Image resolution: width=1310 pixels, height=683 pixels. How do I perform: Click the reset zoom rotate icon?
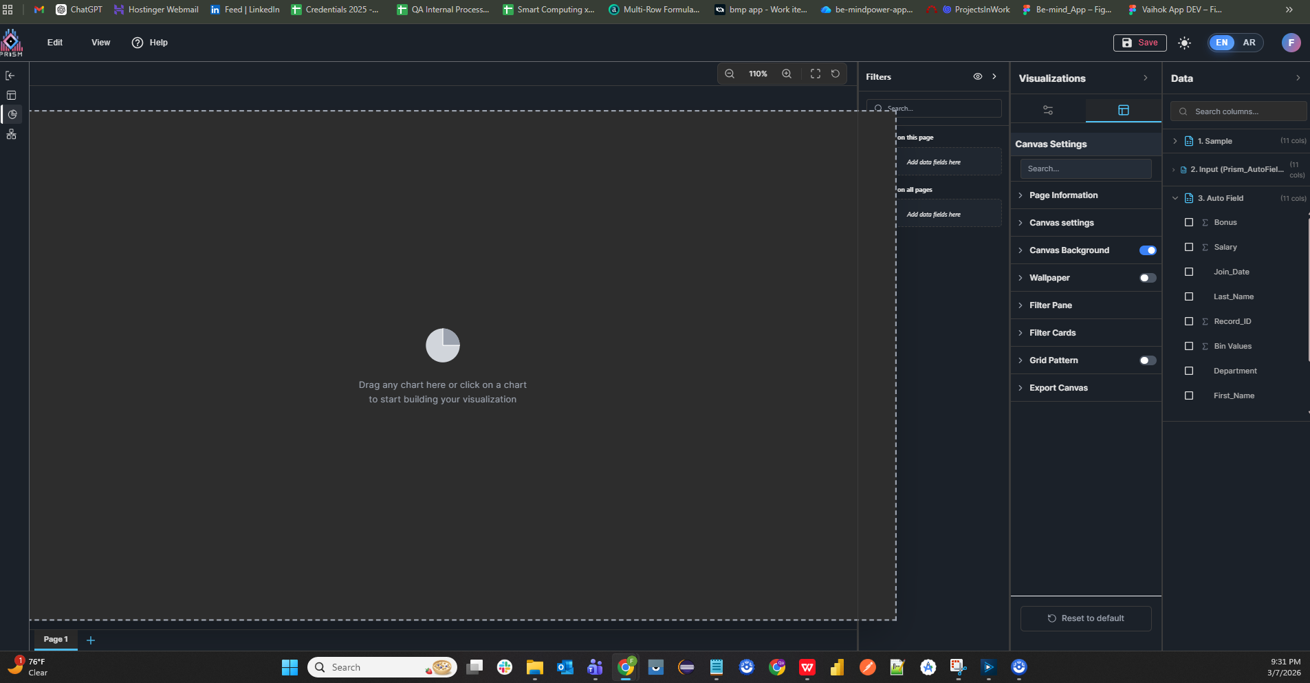(x=836, y=74)
